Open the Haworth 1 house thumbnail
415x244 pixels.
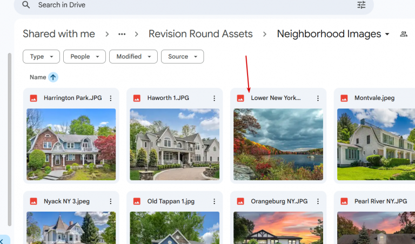(x=175, y=144)
